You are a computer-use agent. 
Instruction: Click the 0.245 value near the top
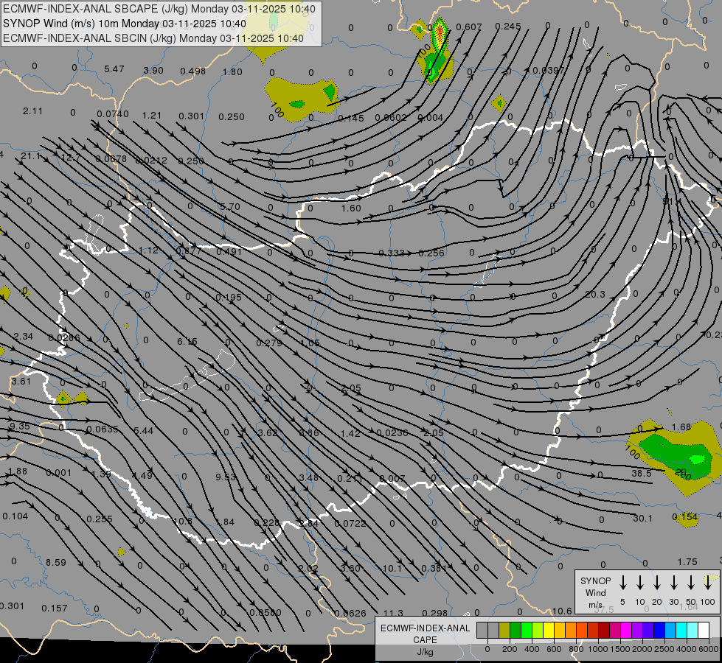click(508, 27)
